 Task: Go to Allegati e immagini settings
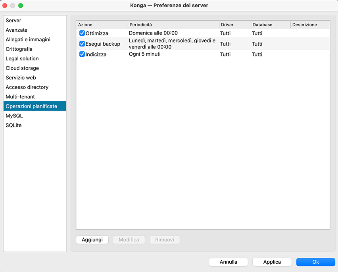(x=28, y=40)
